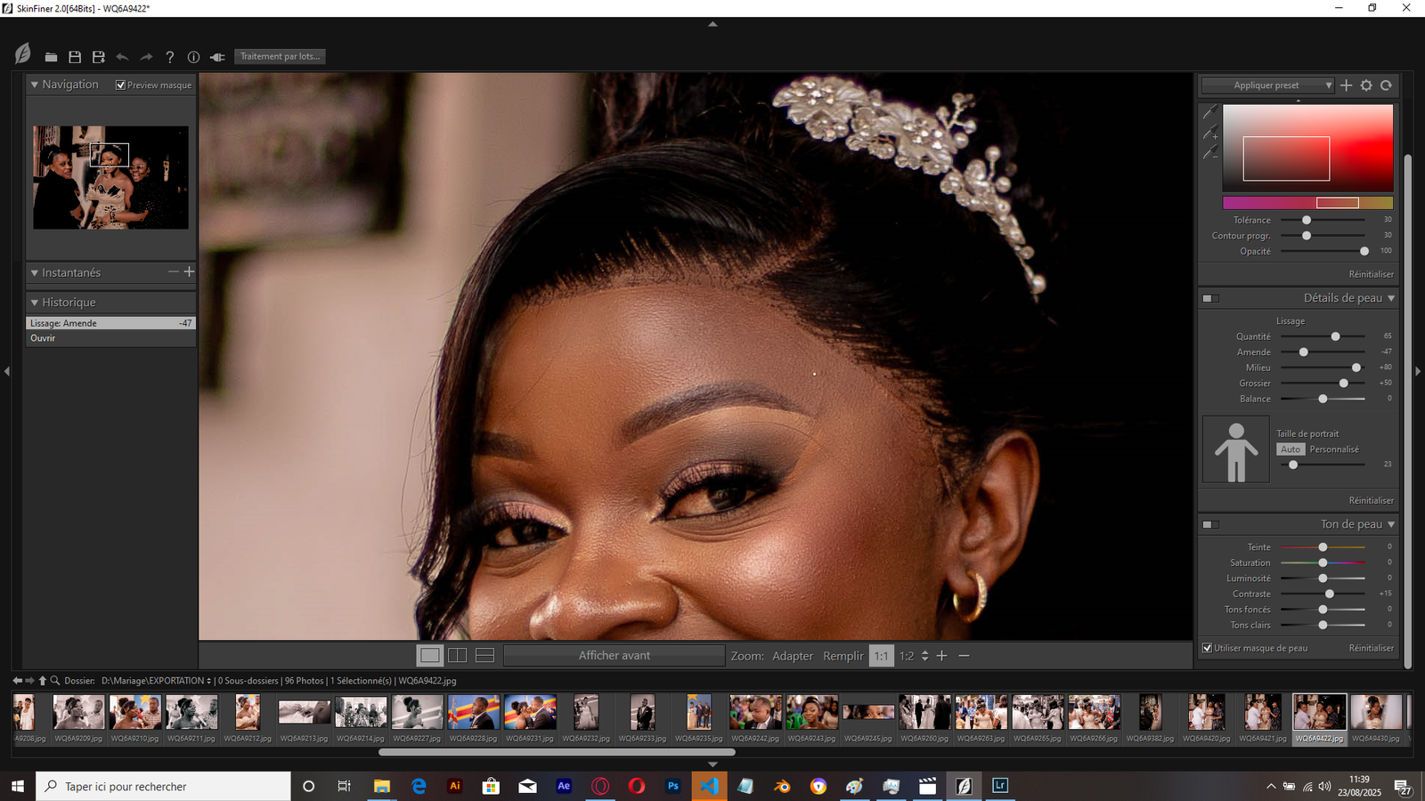The height and width of the screenshot is (801, 1425).
Task: Collapse the Ton de peau section
Action: click(x=1391, y=524)
